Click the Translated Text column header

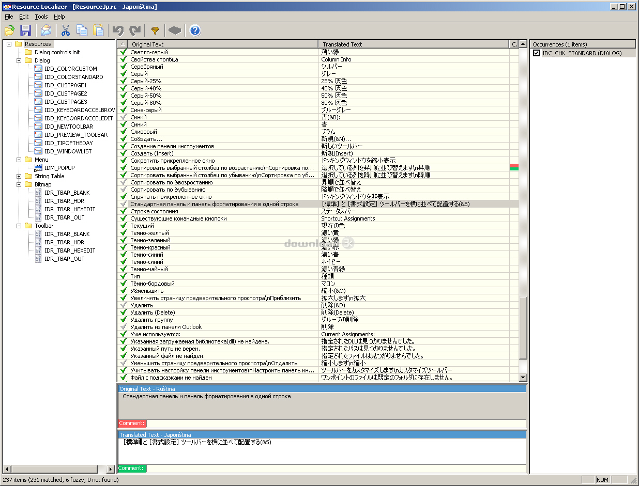[x=414, y=44]
